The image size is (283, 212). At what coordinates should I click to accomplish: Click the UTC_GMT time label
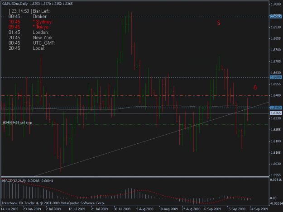pos(44,43)
